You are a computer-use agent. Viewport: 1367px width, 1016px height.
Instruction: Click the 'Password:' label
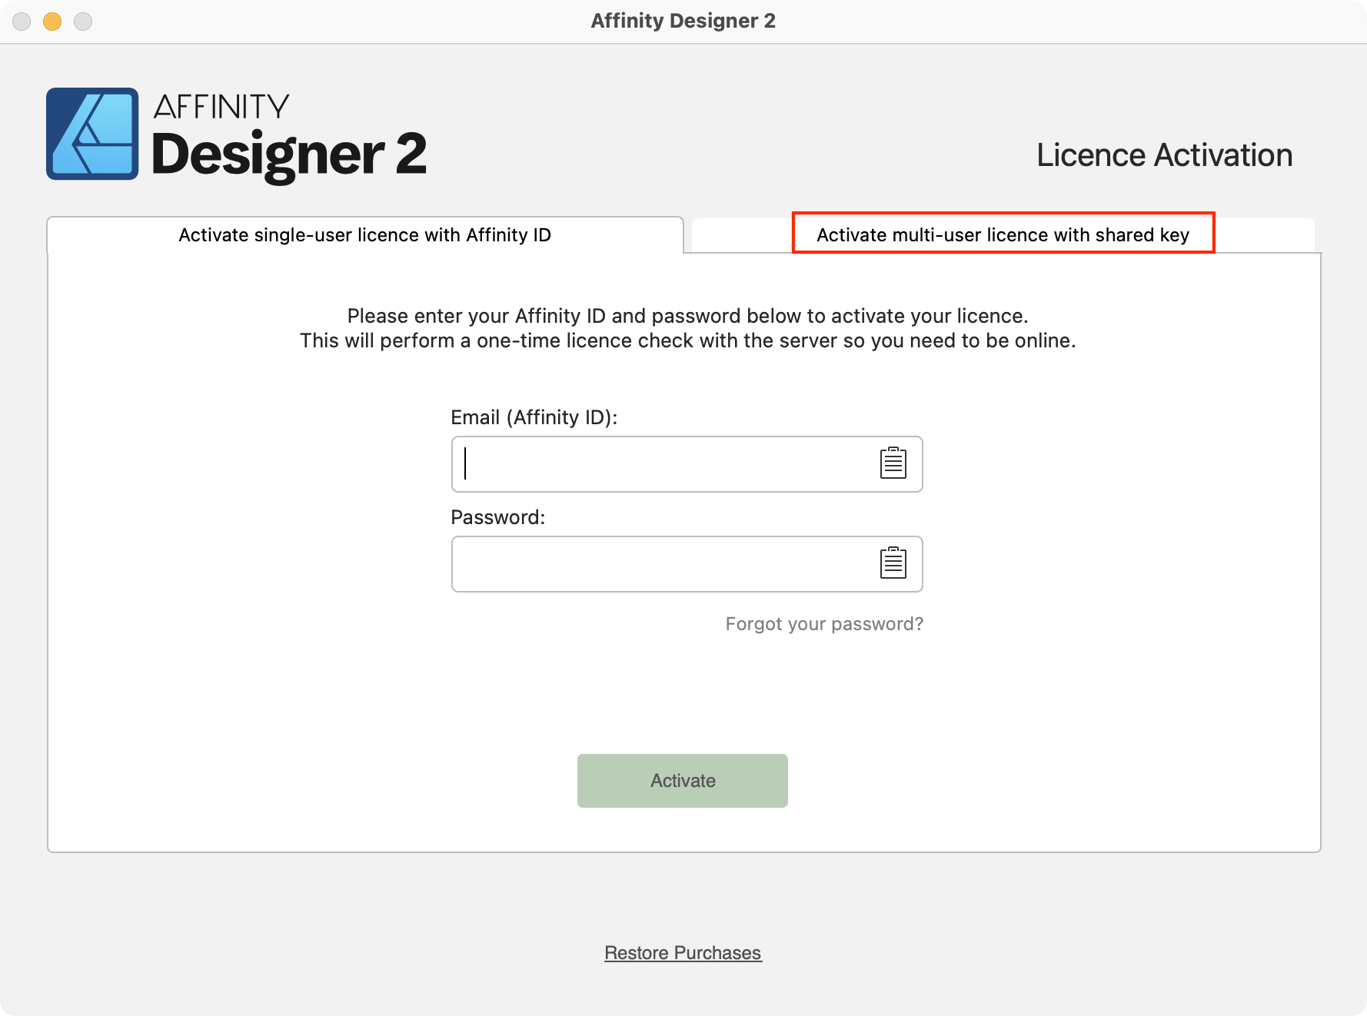497,517
